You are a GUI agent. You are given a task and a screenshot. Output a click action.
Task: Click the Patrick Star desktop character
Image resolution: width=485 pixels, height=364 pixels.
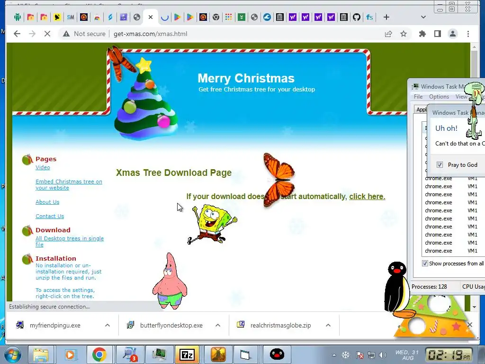[x=170, y=281]
